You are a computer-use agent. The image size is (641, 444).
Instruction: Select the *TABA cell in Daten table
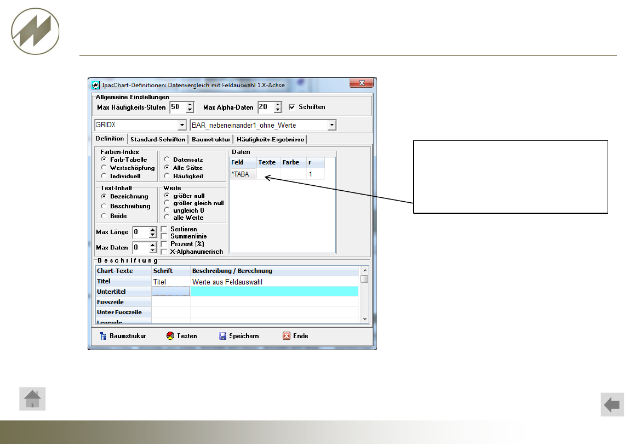point(243,174)
